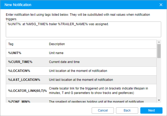Click the Tag column header
The image size is (167, 116).
pos(11,44)
